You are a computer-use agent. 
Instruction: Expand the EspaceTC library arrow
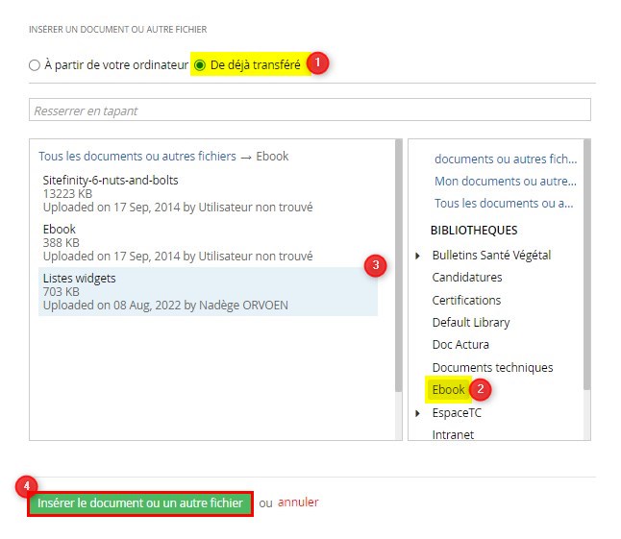(x=417, y=413)
